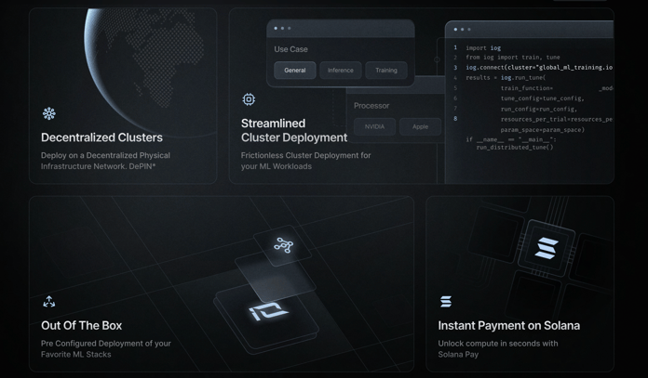Click the code line 'import iog'
Viewport: 648px width, 378px height.
tap(483, 47)
